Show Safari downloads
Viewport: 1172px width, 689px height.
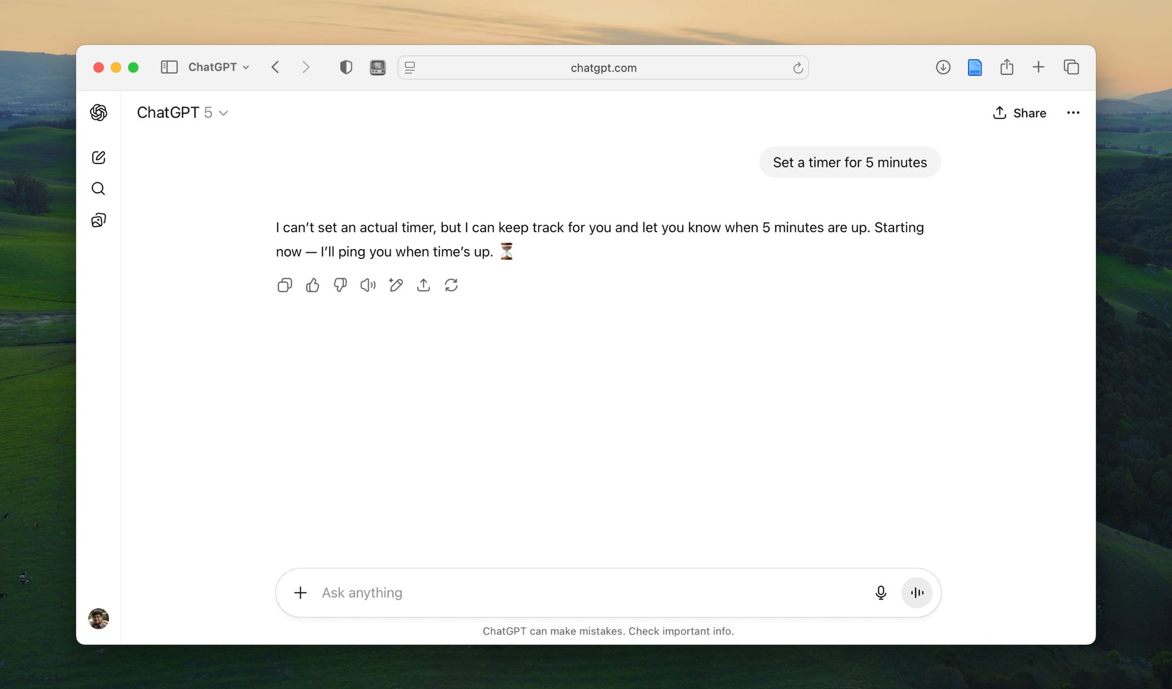[943, 67]
